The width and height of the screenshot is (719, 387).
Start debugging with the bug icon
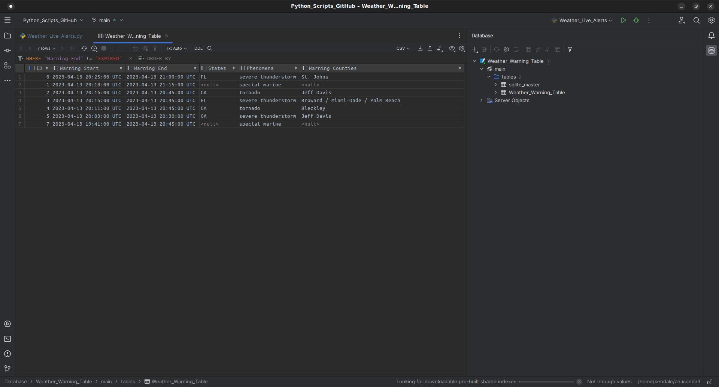636,21
